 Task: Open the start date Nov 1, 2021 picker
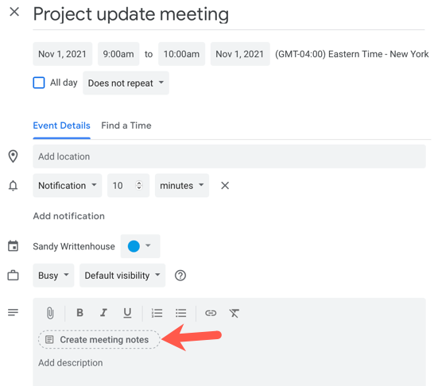pyautogui.click(x=62, y=54)
